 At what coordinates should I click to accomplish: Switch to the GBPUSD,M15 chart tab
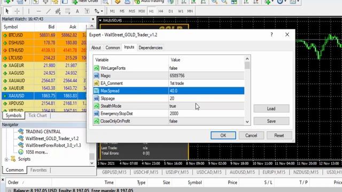coord(114,172)
